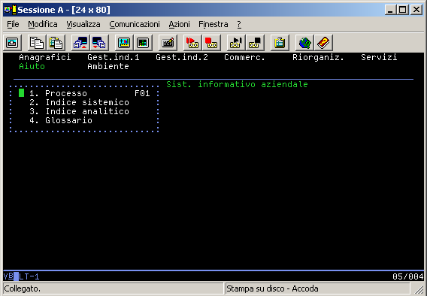This screenshot has width=427, height=296.
Task: Select the Anagrafici host menu item
Action: 45,57
